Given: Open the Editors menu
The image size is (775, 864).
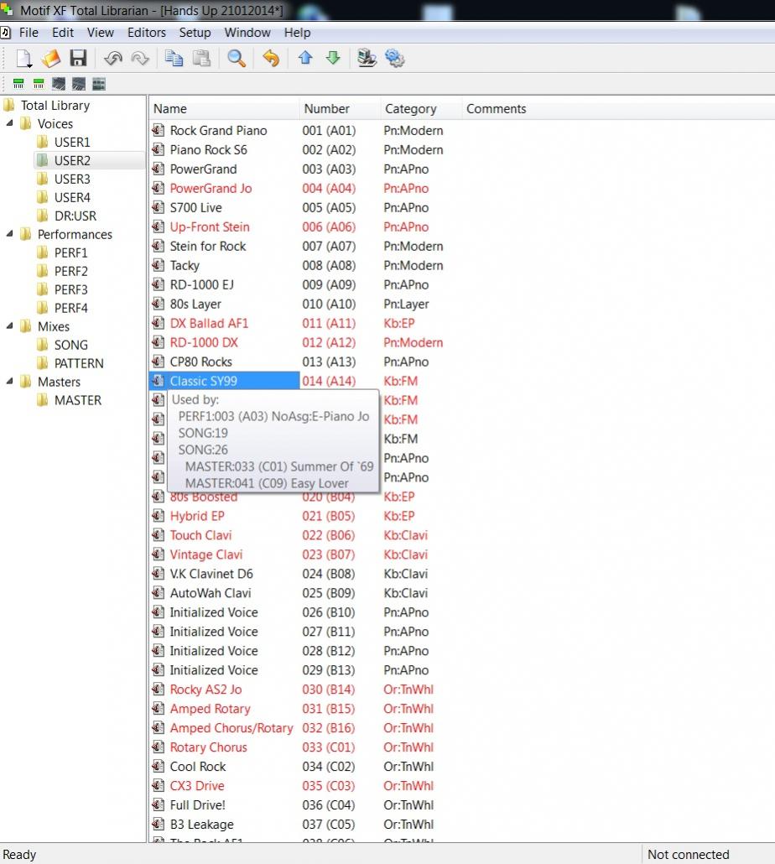Looking at the screenshot, I should [x=147, y=33].
